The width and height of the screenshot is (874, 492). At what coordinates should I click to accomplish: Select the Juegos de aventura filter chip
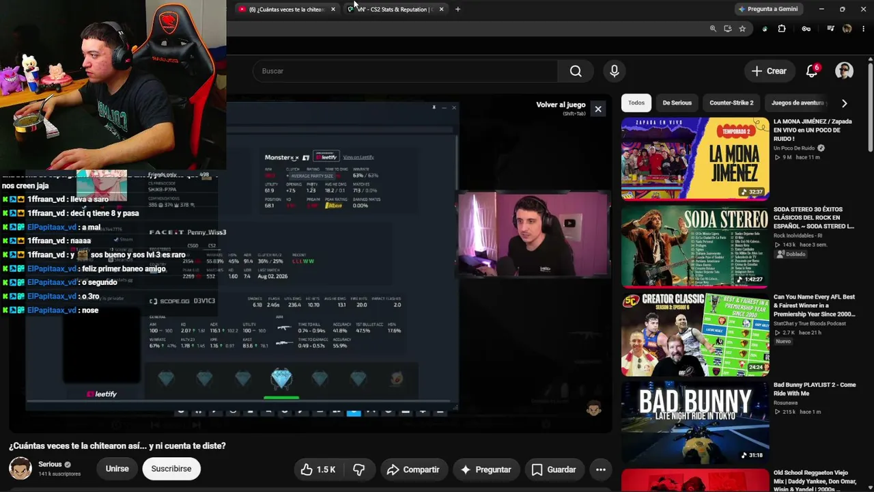[x=798, y=103]
